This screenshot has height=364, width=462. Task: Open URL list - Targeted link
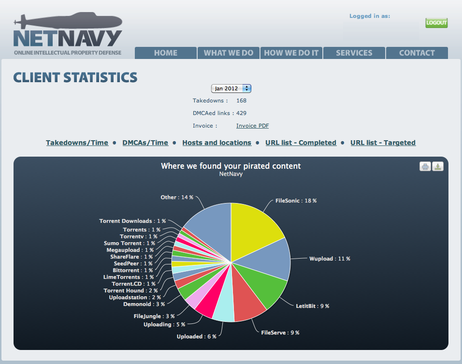click(383, 143)
